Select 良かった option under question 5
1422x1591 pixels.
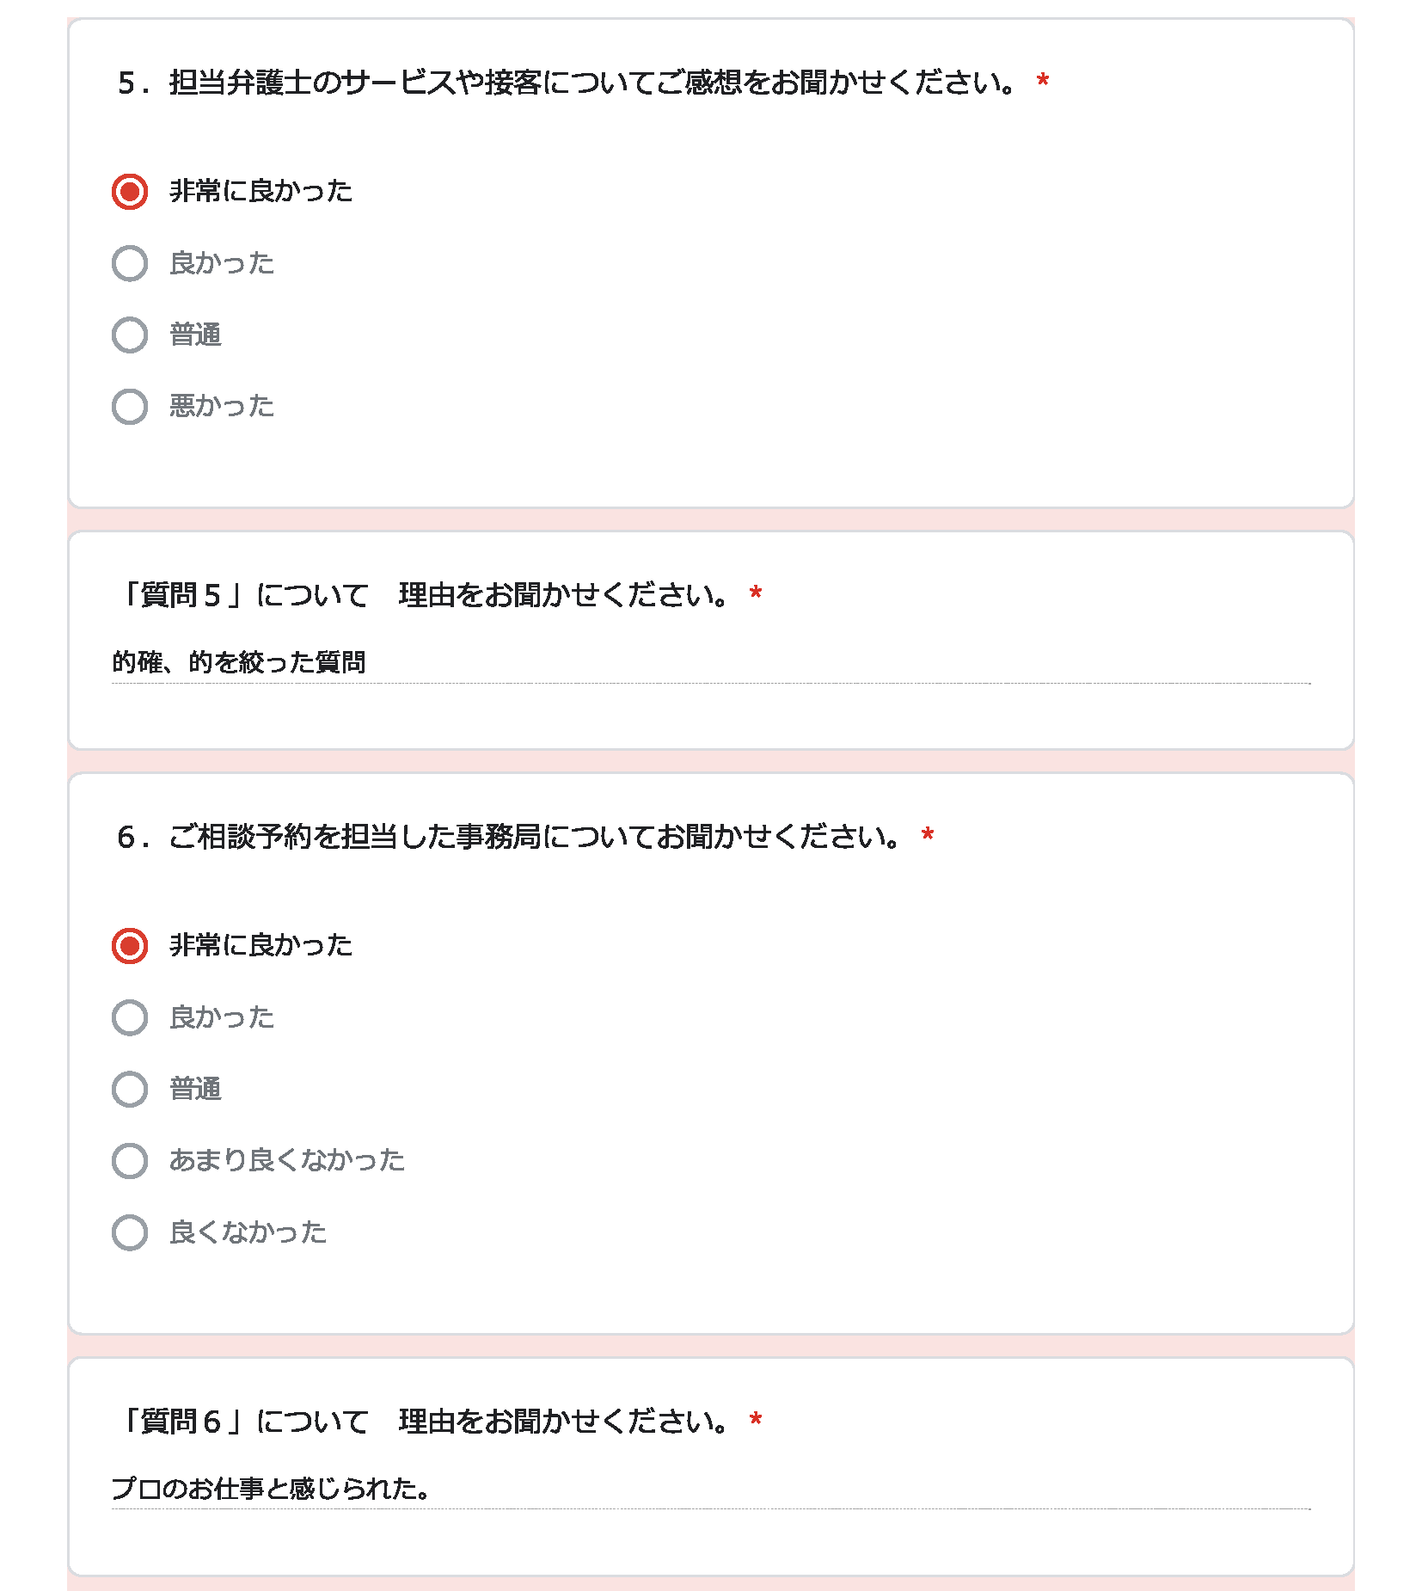tap(130, 263)
